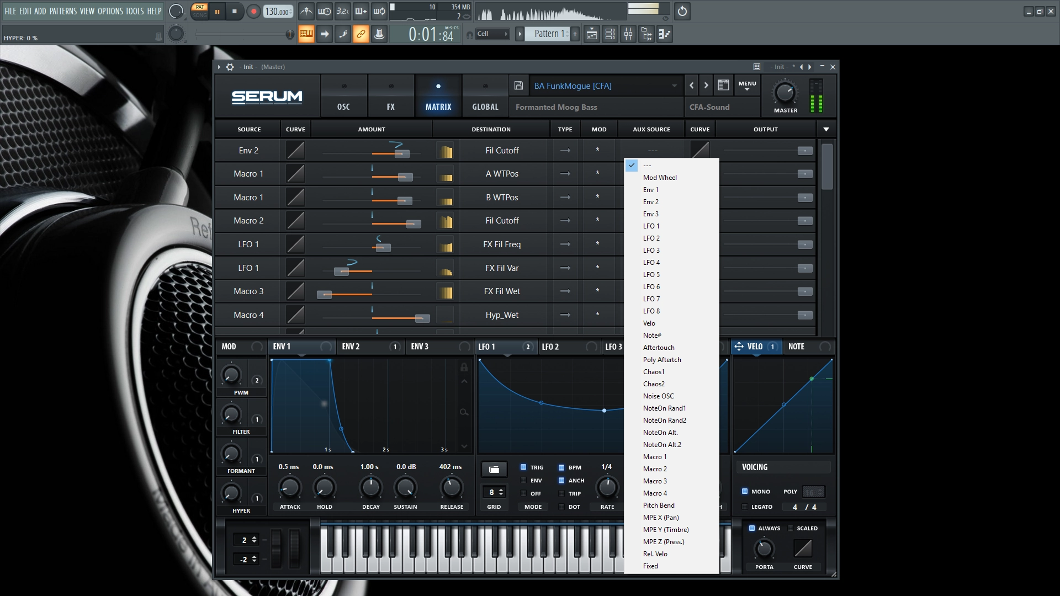1060x596 pixels.
Task: Enable the LEGATO checkbox
Action: click(x=745, y=507)
